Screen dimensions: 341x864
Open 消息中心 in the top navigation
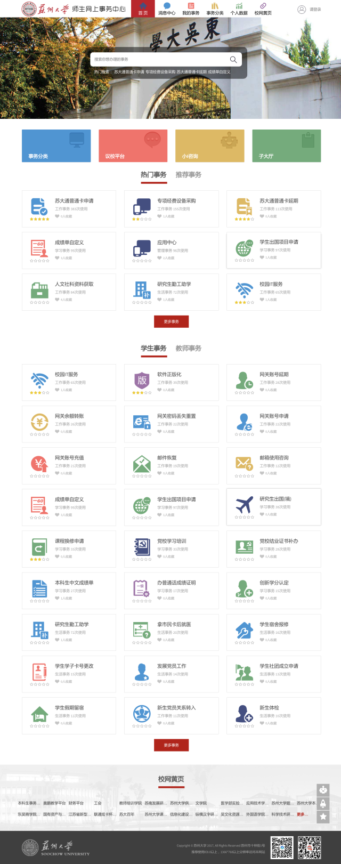(167, 9)
